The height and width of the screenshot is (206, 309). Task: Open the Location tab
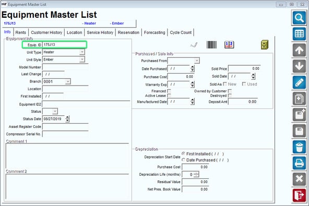(x=74, y=32)
